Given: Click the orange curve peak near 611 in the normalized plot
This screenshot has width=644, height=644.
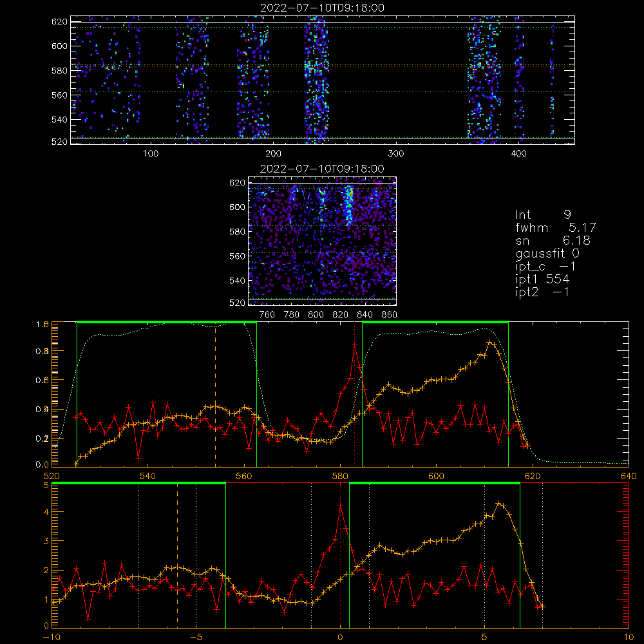Looking at the screenshot, I should tap(489, 342).
